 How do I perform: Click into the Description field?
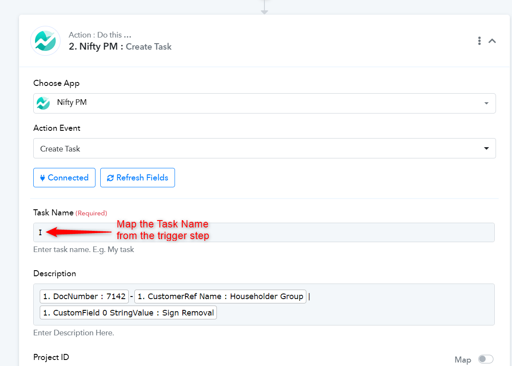click(x=264, y=304)
